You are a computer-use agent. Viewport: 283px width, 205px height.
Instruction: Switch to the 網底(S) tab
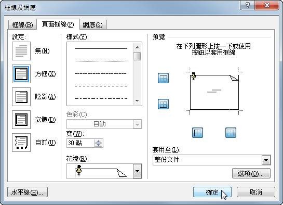93,25
